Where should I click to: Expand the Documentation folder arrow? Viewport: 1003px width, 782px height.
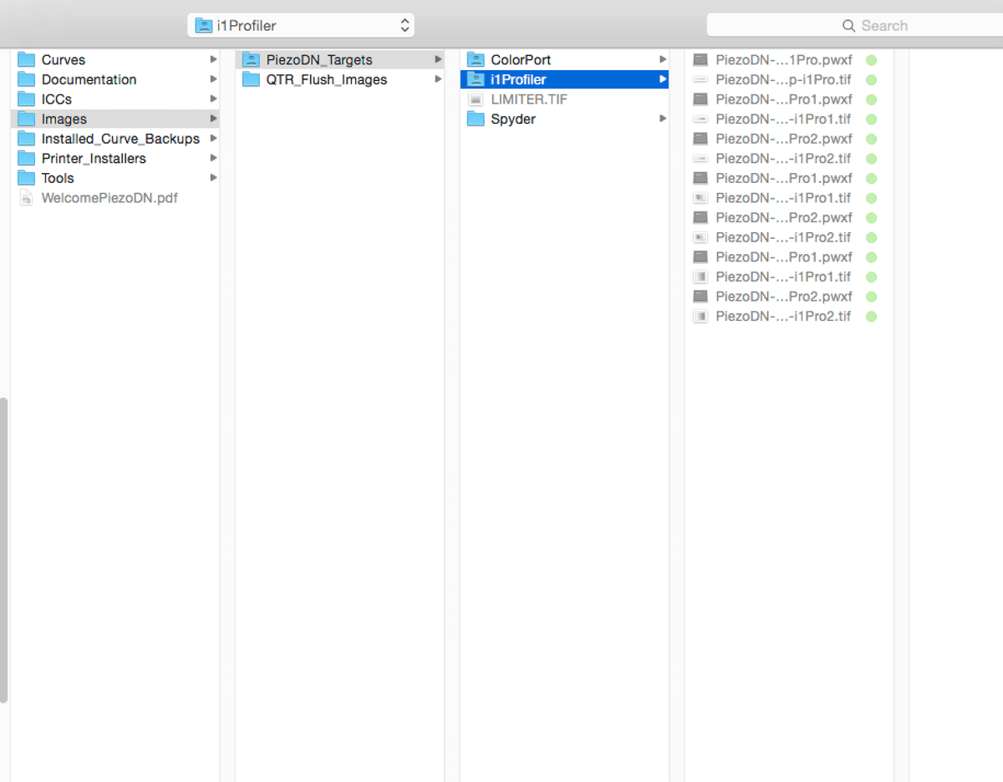pos(214,79)
